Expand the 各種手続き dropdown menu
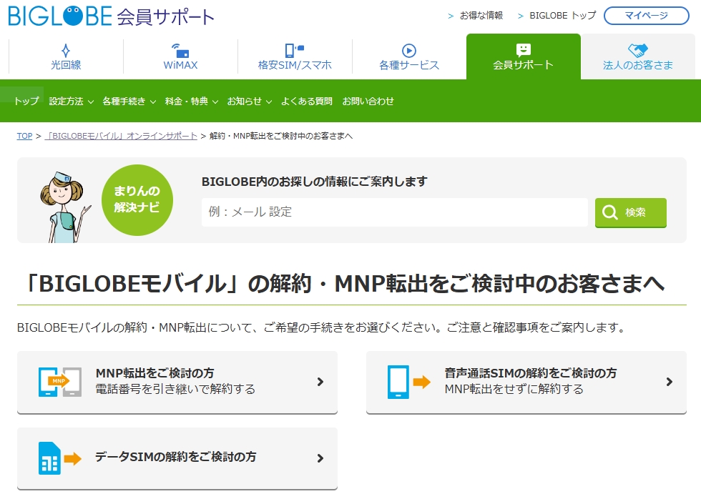The image size is (701, 499). click(129, 102)
